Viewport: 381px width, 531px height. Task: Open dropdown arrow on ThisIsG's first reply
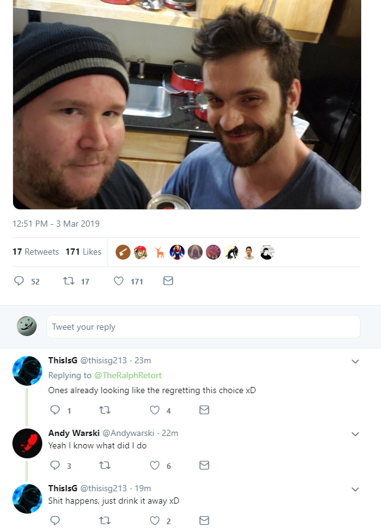(356, 361)
